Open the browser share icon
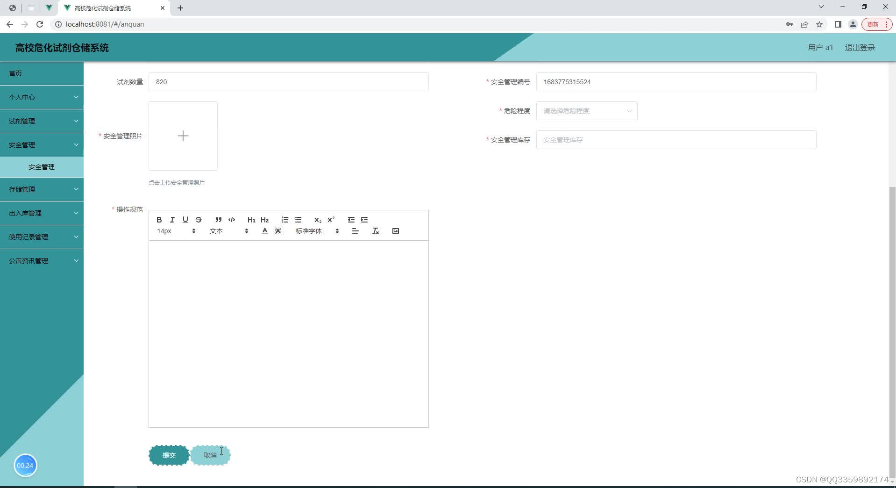 click(x=804, y=24)
